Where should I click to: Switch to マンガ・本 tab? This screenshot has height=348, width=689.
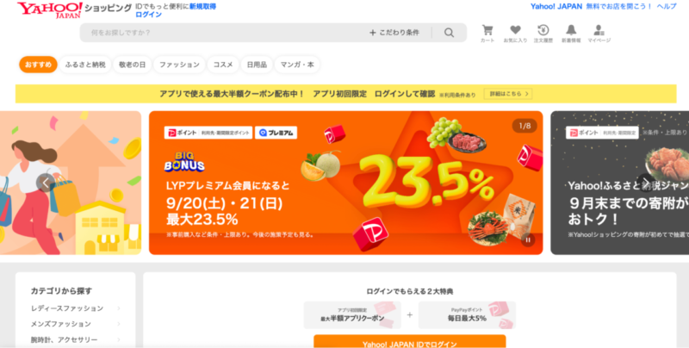click(x=297, y=65)
